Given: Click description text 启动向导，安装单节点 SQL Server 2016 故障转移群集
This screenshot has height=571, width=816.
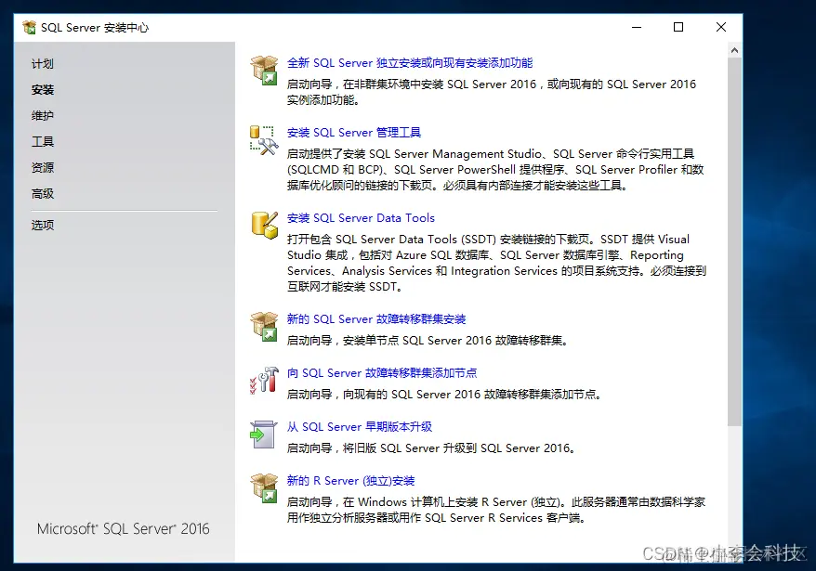Looking at the screenshot, I should coord(427,341).
